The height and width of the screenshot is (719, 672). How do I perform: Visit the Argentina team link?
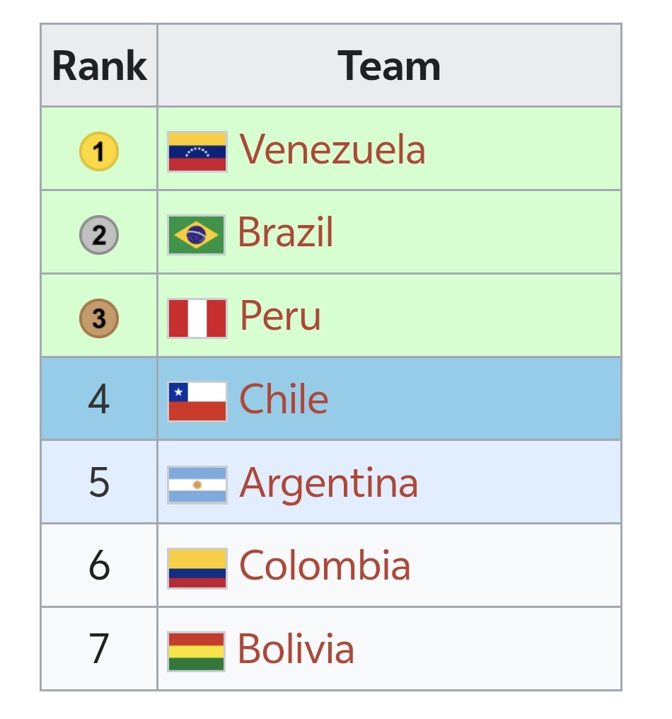coord(329,484)
